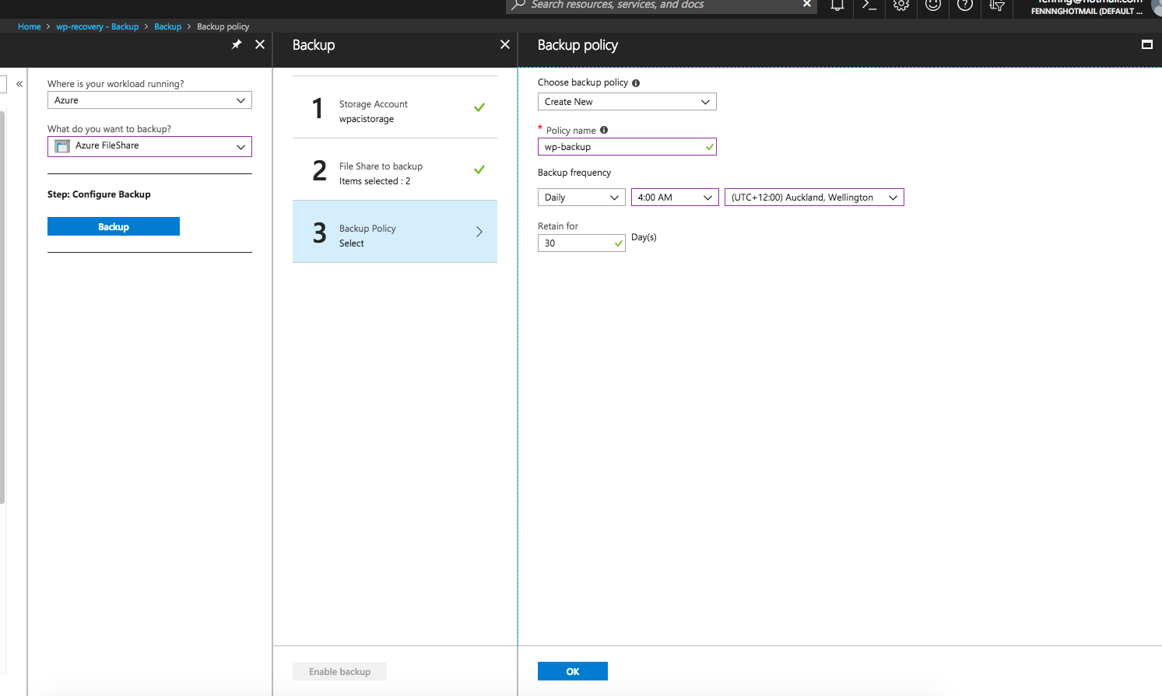Viewport: 1162px width, 696px height.
Task: Click the blue Backup button
Action: [114, 226]
